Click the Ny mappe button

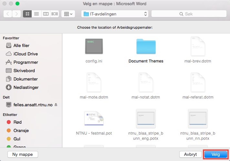point(23,155)
